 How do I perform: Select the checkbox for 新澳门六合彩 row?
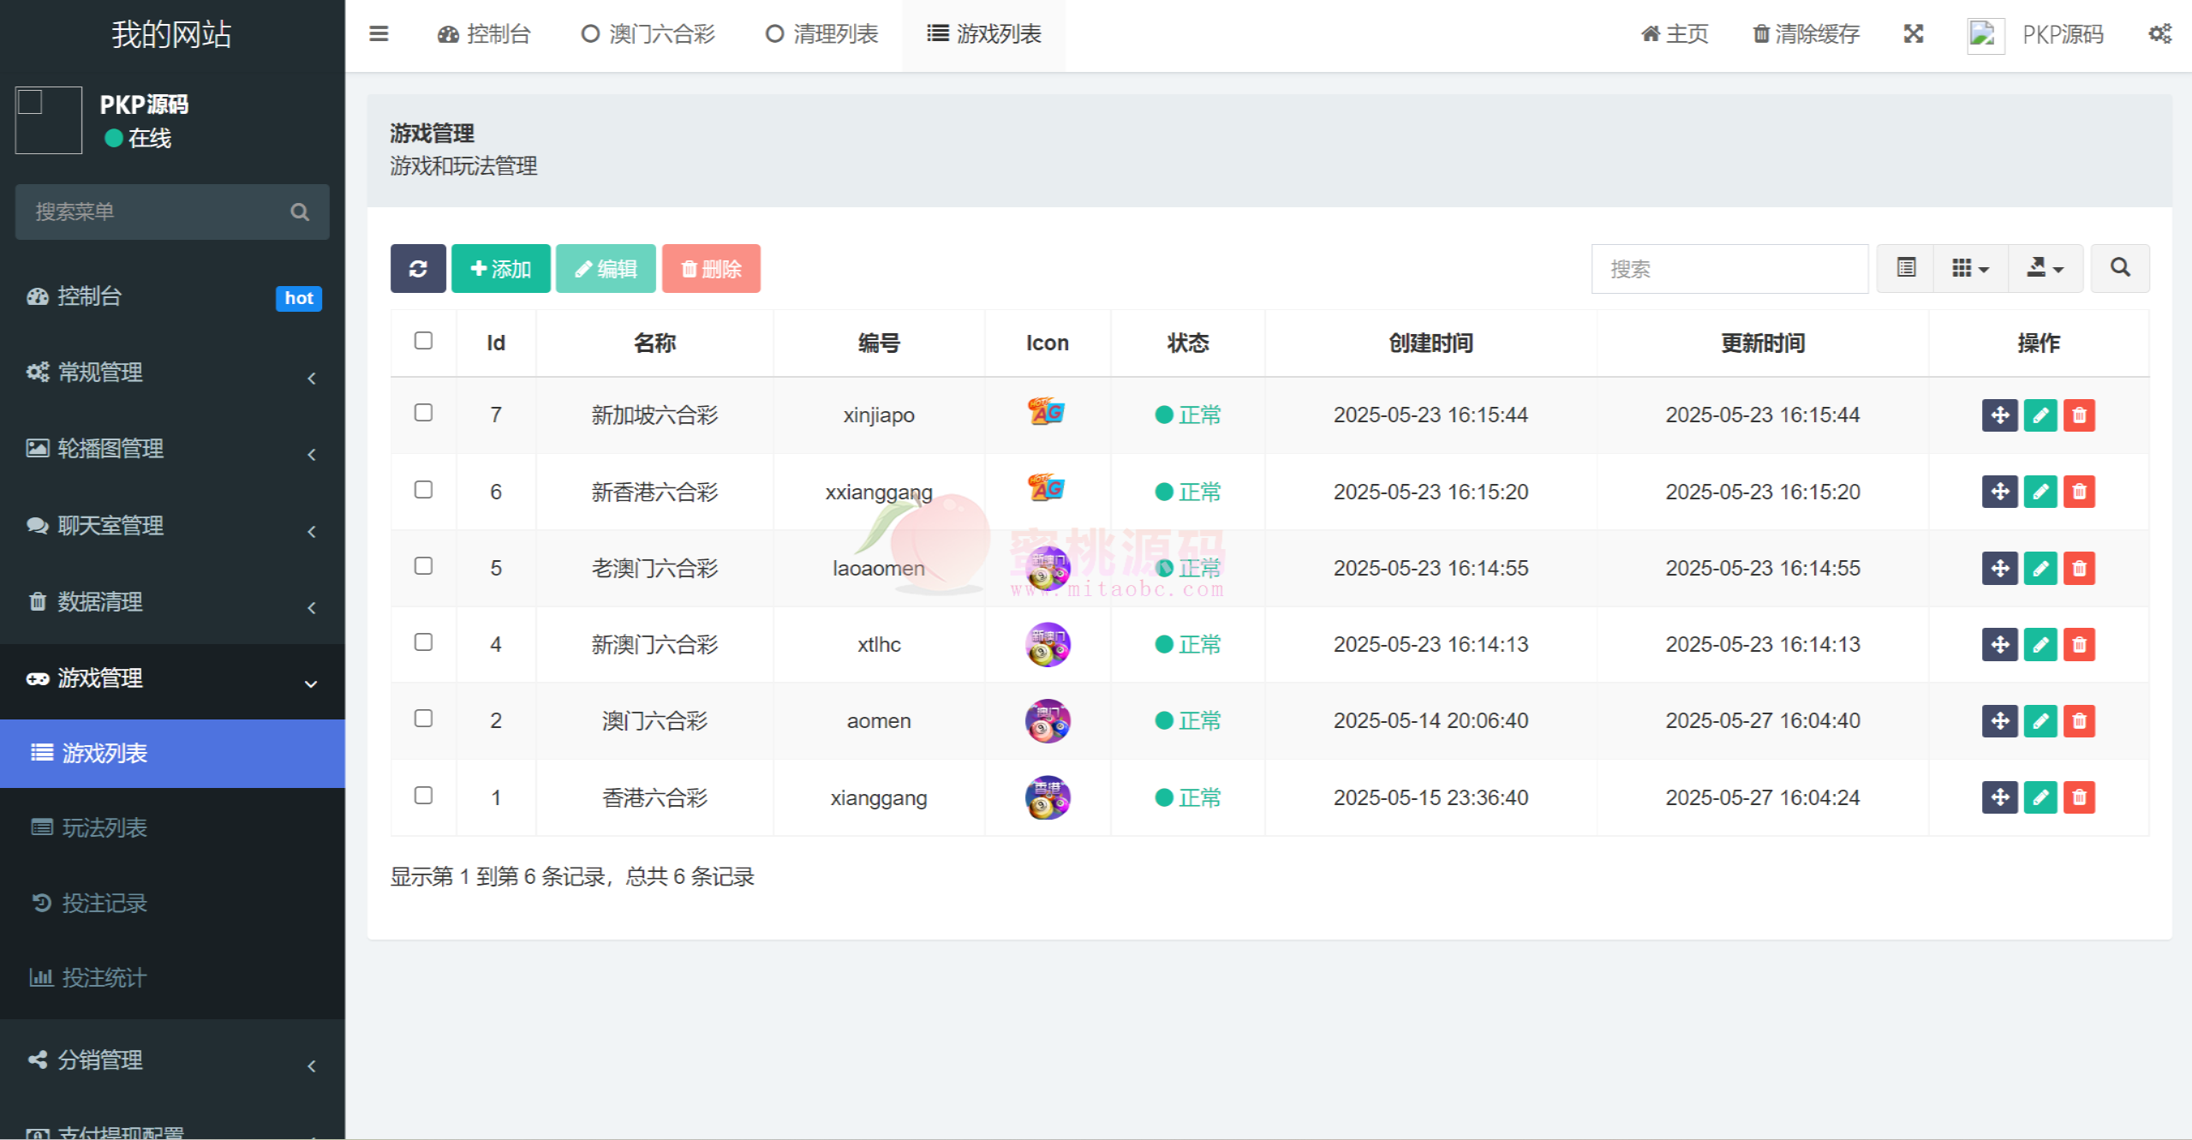(423, 642)
